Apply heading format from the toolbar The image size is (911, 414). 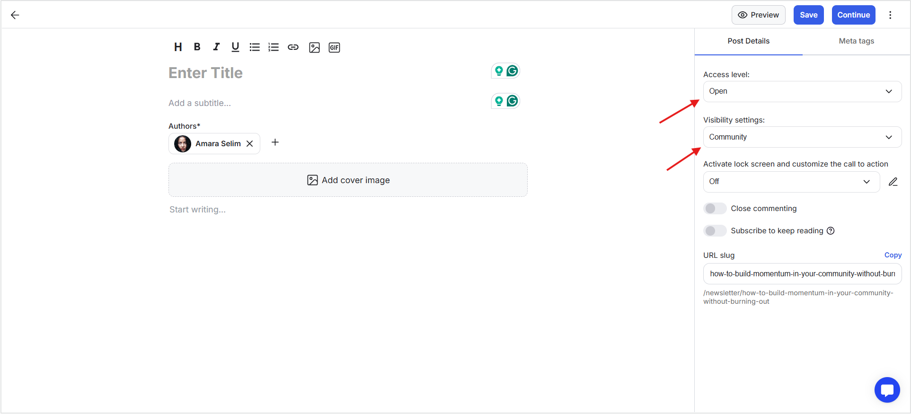tap(178, 47)
